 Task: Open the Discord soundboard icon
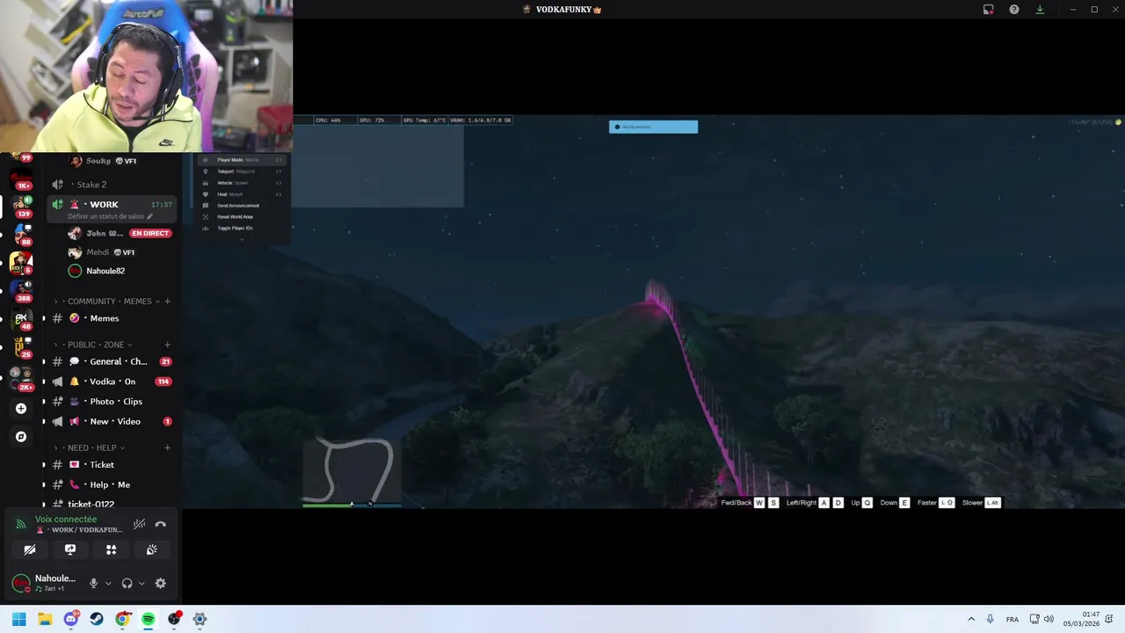(151, 549)
